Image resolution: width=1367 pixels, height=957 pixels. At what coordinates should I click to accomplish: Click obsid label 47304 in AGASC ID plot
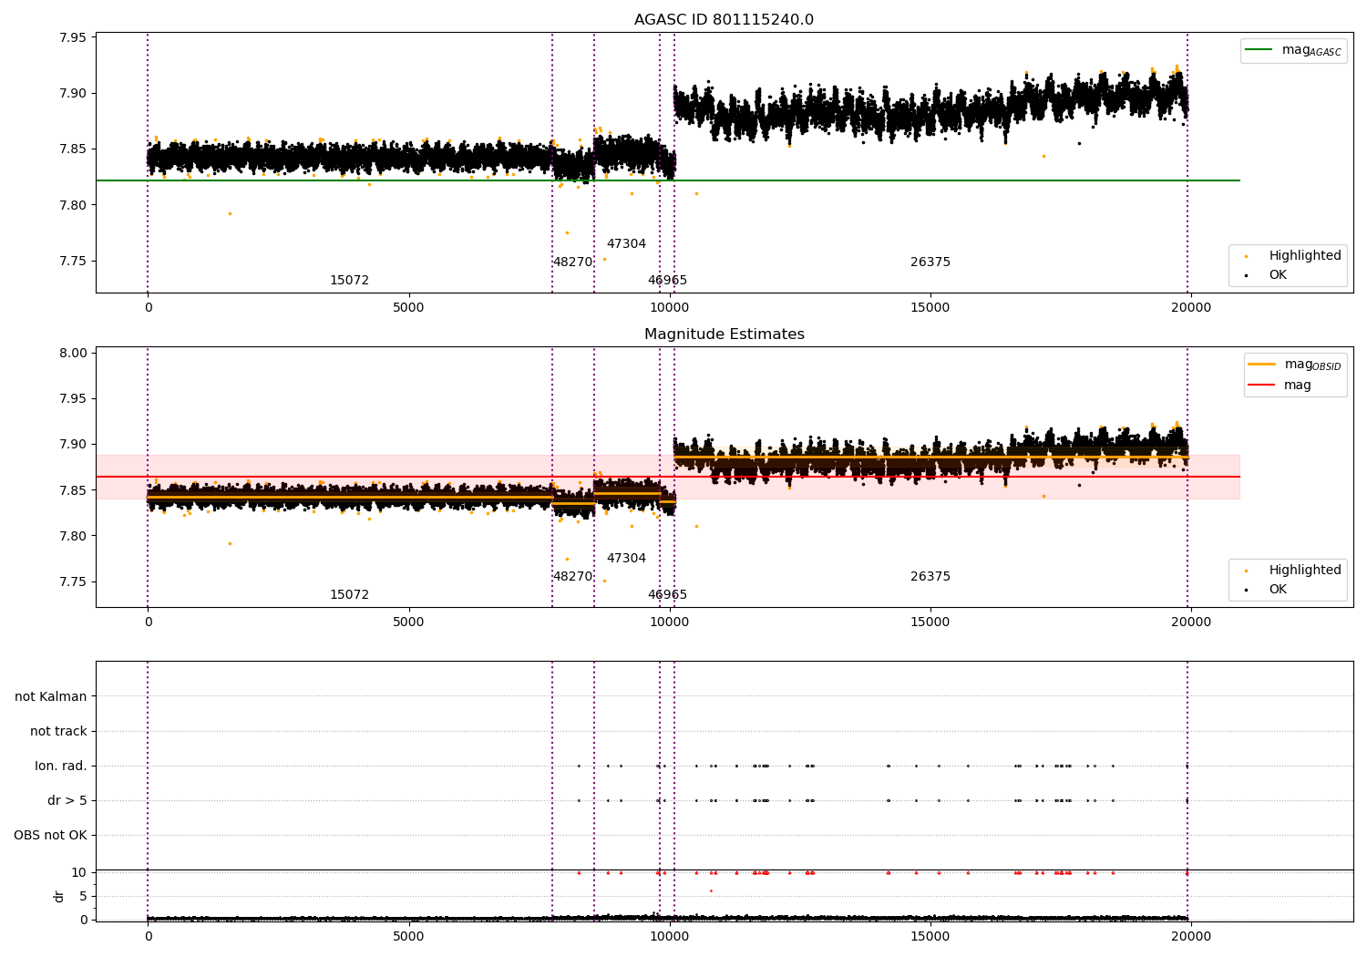[626, 244]
